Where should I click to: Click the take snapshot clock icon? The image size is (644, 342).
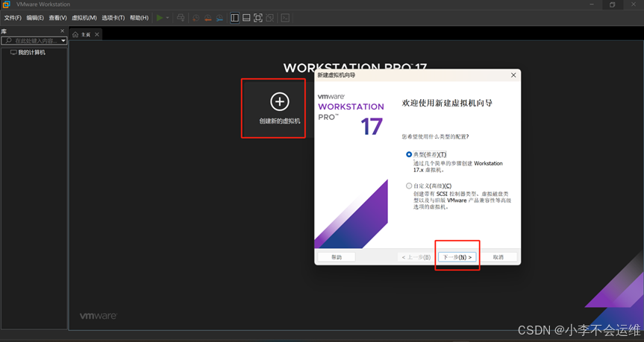pos(196,18)
